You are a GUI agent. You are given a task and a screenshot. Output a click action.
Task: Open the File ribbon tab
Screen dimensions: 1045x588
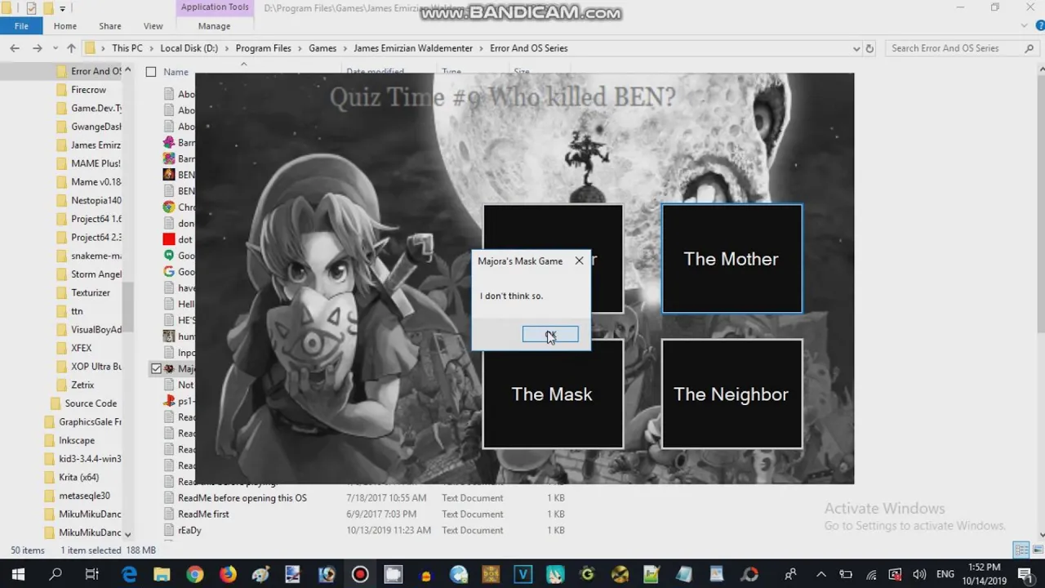tap(21, 26)
